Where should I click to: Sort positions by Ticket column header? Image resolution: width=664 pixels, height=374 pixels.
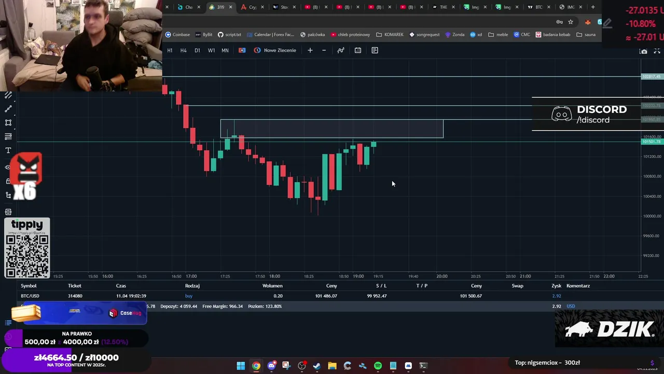pyautogui.click(x=74, y=286)
